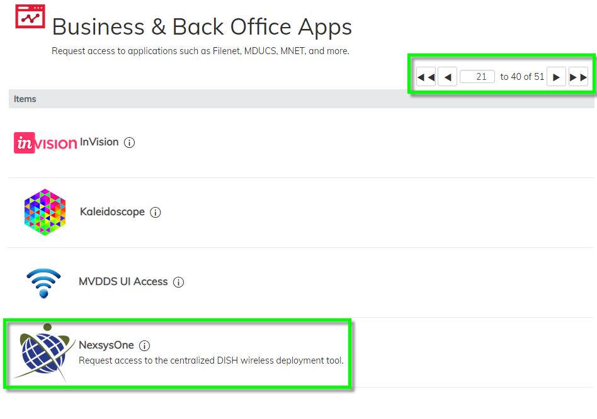Screen dimensions: 597x419
Task: Open the InVision item link
Action: click(x=99, y=142)
